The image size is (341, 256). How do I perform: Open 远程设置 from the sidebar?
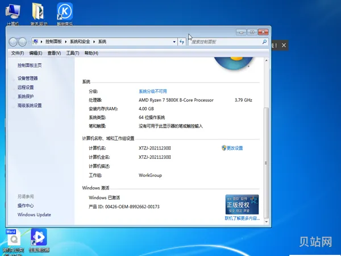click(x=26, y=88)
